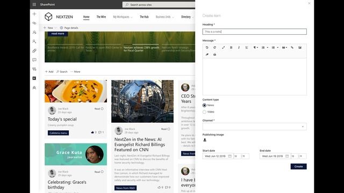Expand message editor to fullscreen

(224, 48)
